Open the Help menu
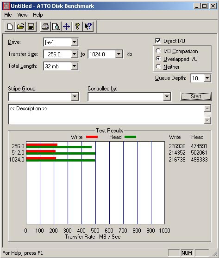This screenshot has height=258, width=219. 38,15
